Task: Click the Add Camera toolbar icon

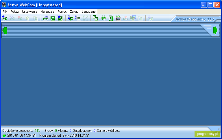Action: [x=5, y=18]
